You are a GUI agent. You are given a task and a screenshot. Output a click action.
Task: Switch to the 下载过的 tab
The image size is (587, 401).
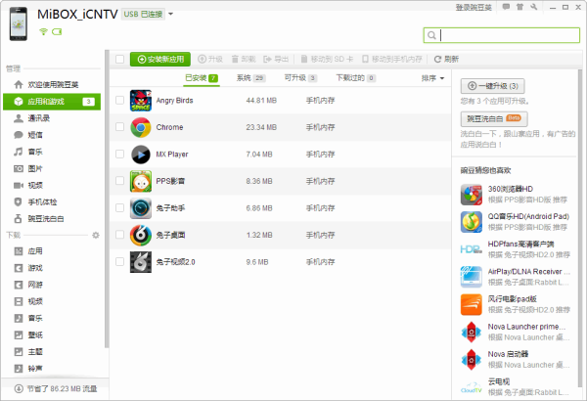(x=356, y=78)
